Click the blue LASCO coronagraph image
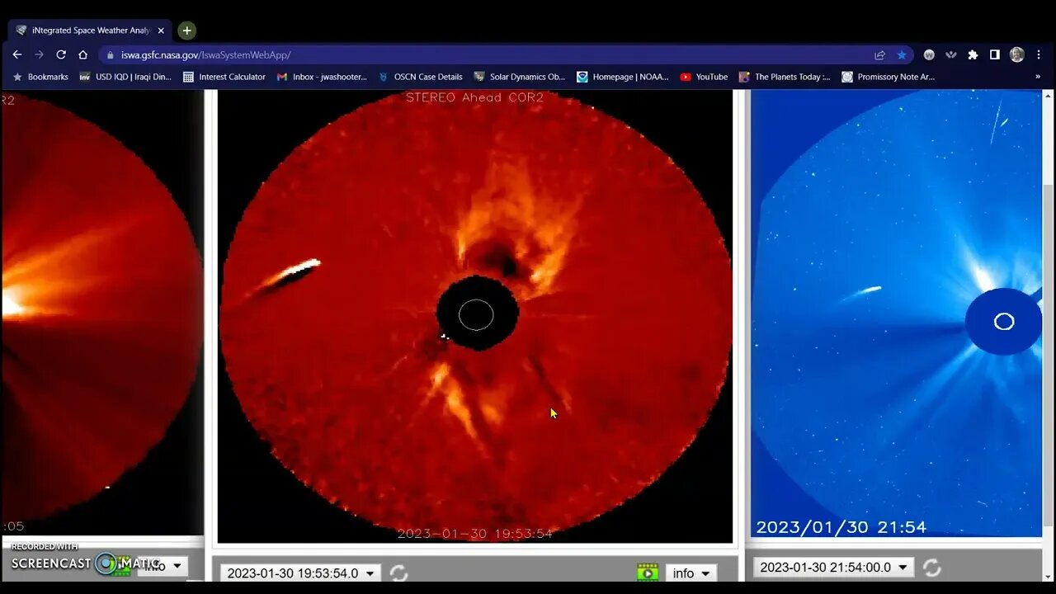This screenshot has width=1056, height=594. click(896, 313)
